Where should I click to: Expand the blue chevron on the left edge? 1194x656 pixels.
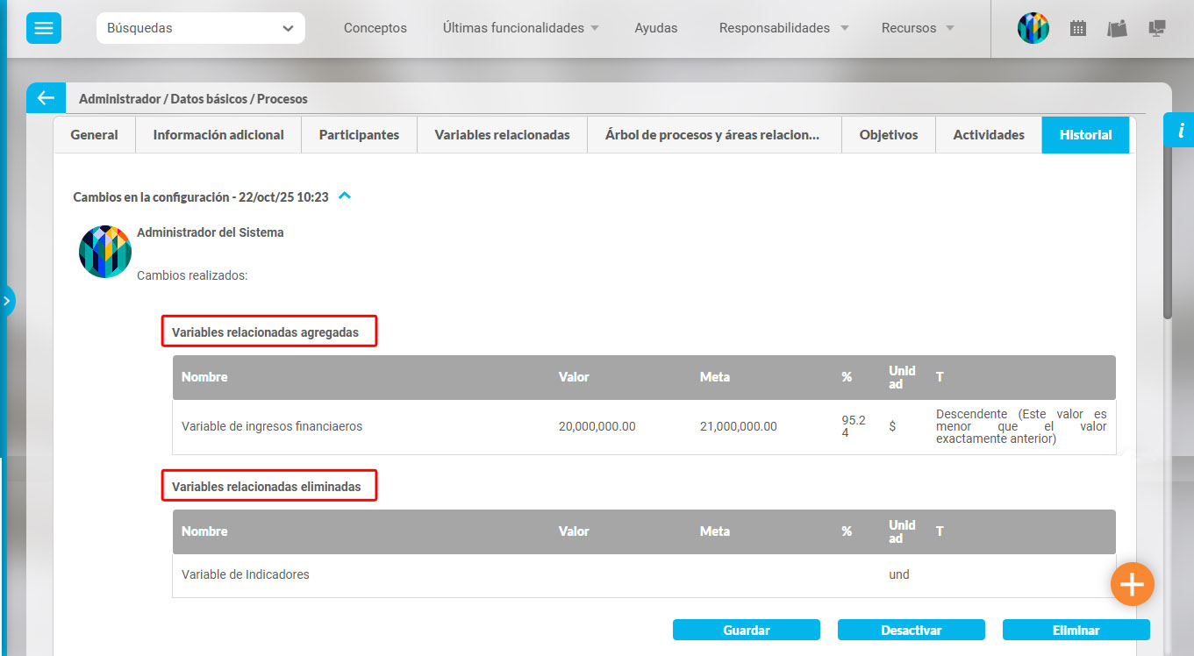pyautogui.click(x=7, y=301)
